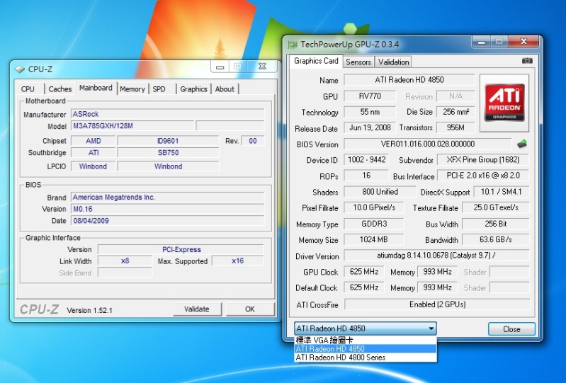This screenshot has width=566, height=383.
Task: Switch to the CPU tab in CPU-Z
Action: tap(28, 89)
